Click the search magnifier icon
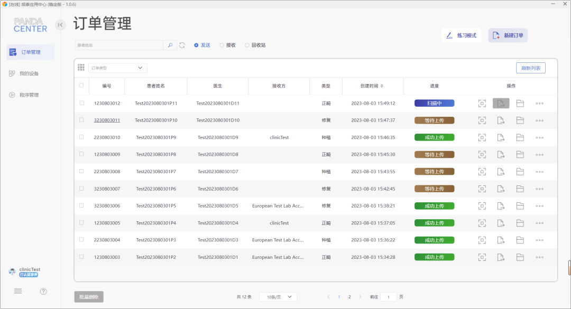The width and height of the screenshot is (571, 309). [x=170, y=45]
